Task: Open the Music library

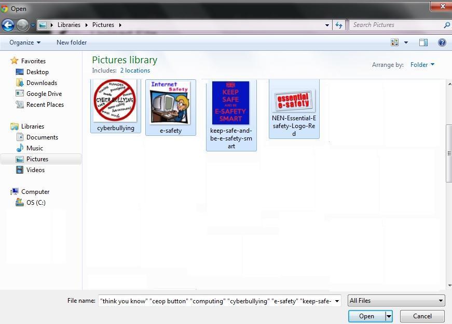Action: pyautogui.click(x=35, y=148)
